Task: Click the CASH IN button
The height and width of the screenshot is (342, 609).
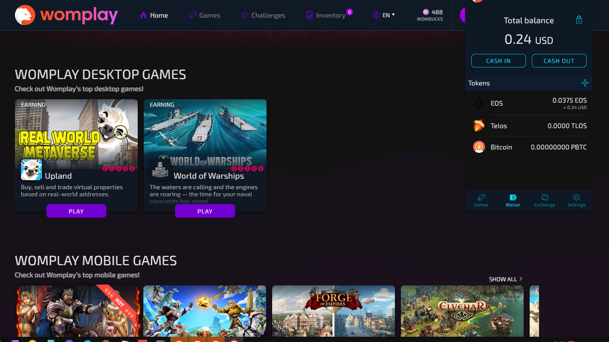Action: coord(499,61)
